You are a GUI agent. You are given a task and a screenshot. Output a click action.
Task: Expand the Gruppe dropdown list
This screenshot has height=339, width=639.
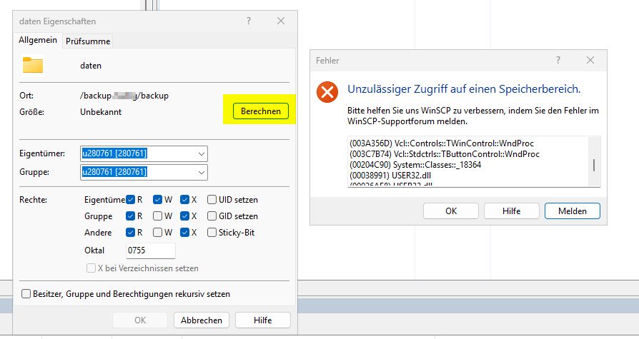point(199,172)
